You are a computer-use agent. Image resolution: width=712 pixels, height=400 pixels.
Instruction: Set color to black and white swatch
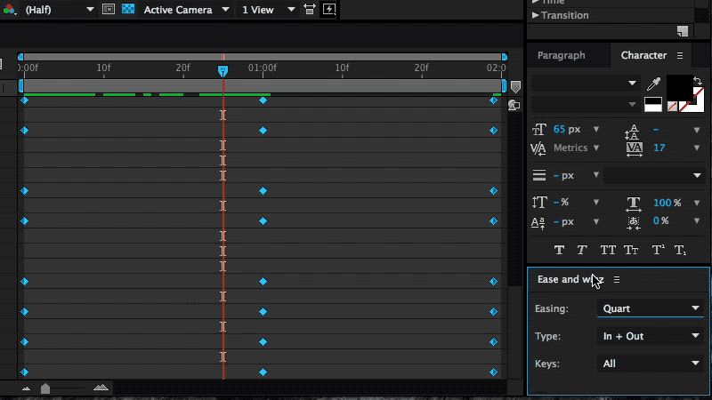point(653,105)
